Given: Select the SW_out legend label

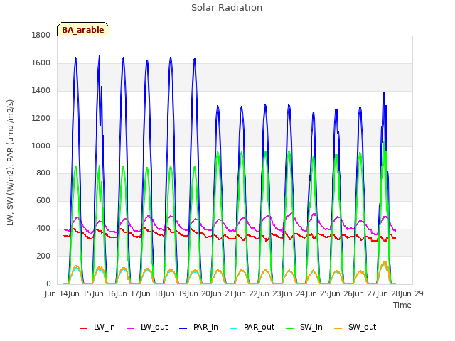Looking at the screenshot, I should pos(362,327).
